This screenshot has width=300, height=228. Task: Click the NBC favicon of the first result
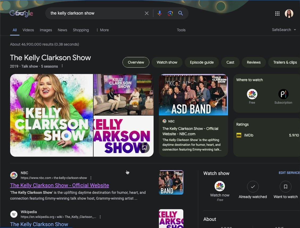(x=14, y=175)
